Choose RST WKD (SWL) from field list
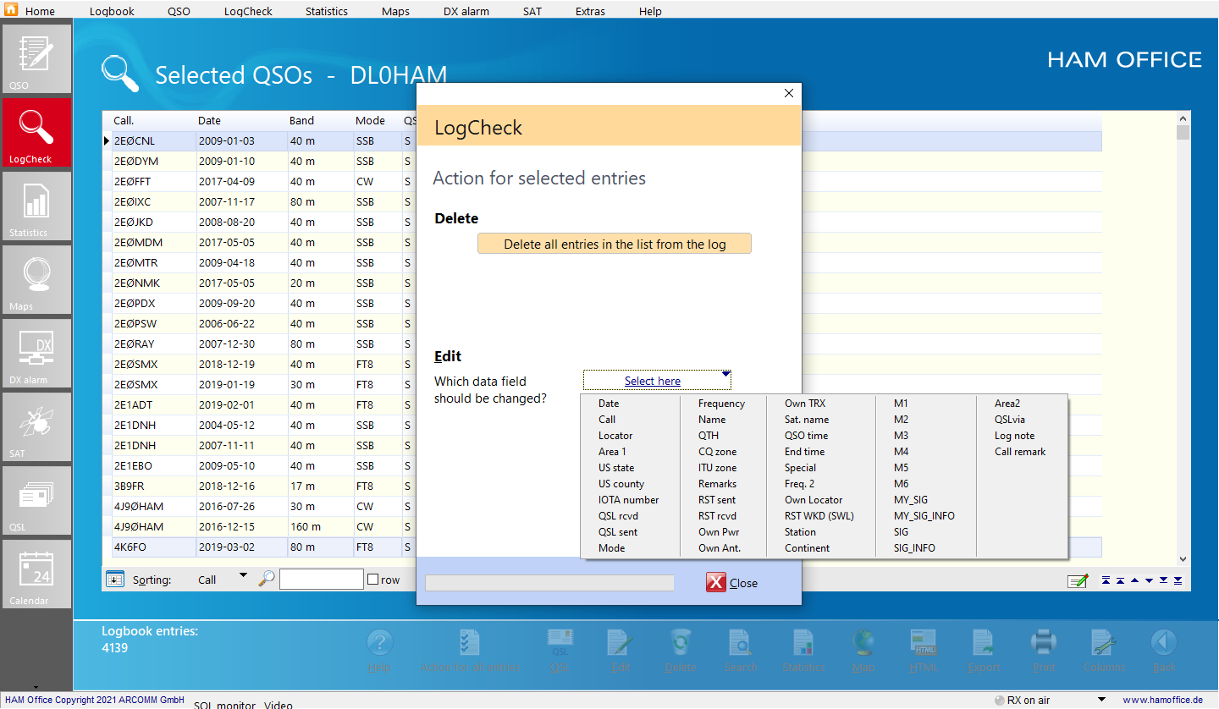 click(819, 516)
